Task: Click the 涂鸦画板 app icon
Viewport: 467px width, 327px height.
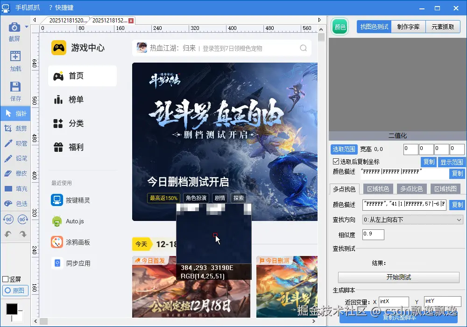Action: click(57, 242)
